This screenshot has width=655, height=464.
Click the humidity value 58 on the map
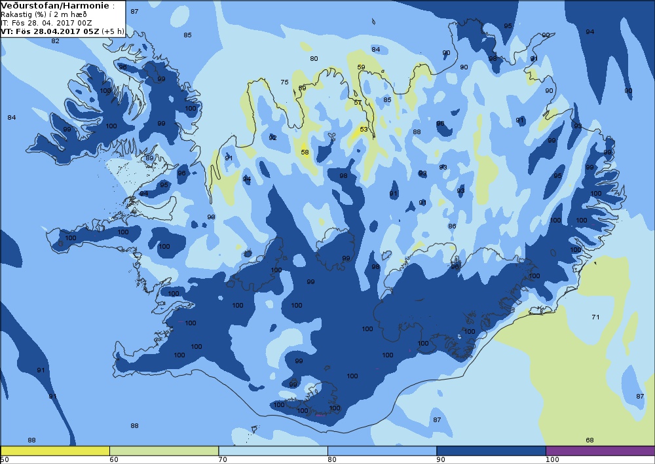pyautogui.click(x=305, y=152)
